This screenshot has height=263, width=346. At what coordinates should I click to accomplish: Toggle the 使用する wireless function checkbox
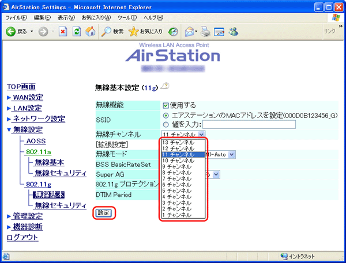tap(166, 106)
